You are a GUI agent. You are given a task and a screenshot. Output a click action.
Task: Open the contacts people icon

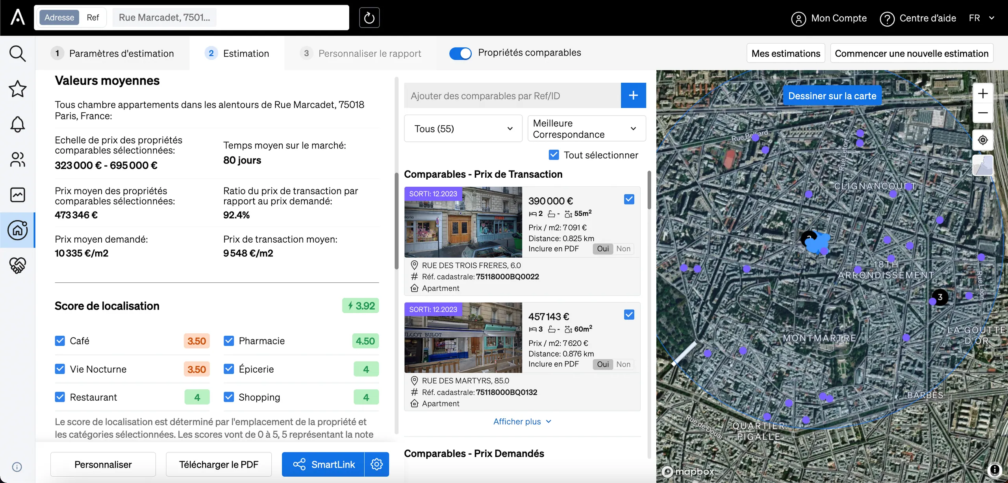tap(17, 159)
